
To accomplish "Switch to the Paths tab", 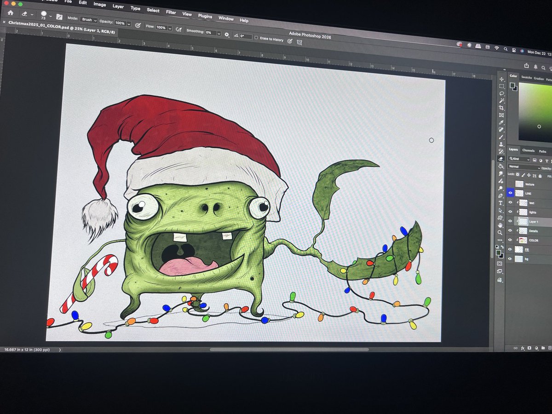I will 543,151.
